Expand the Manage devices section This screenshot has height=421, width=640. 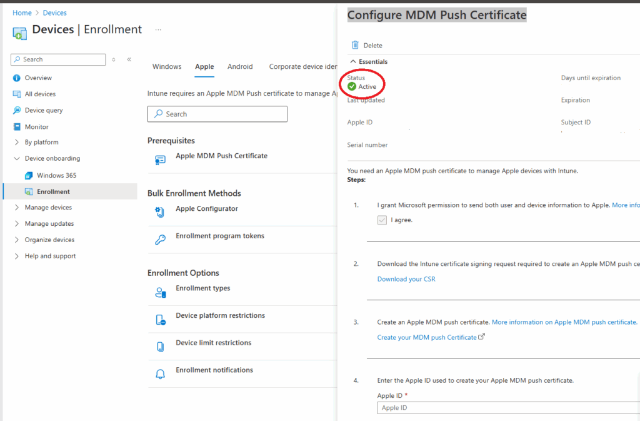point(17,208)
